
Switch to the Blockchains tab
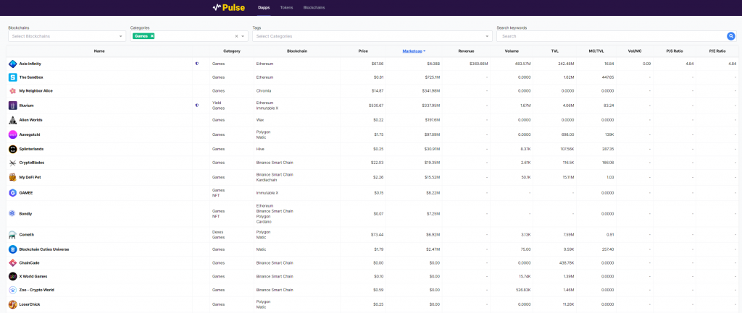(314, 7)
